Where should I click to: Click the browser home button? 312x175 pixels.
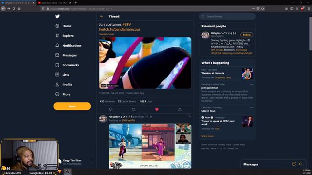click(x=19, y=9)
